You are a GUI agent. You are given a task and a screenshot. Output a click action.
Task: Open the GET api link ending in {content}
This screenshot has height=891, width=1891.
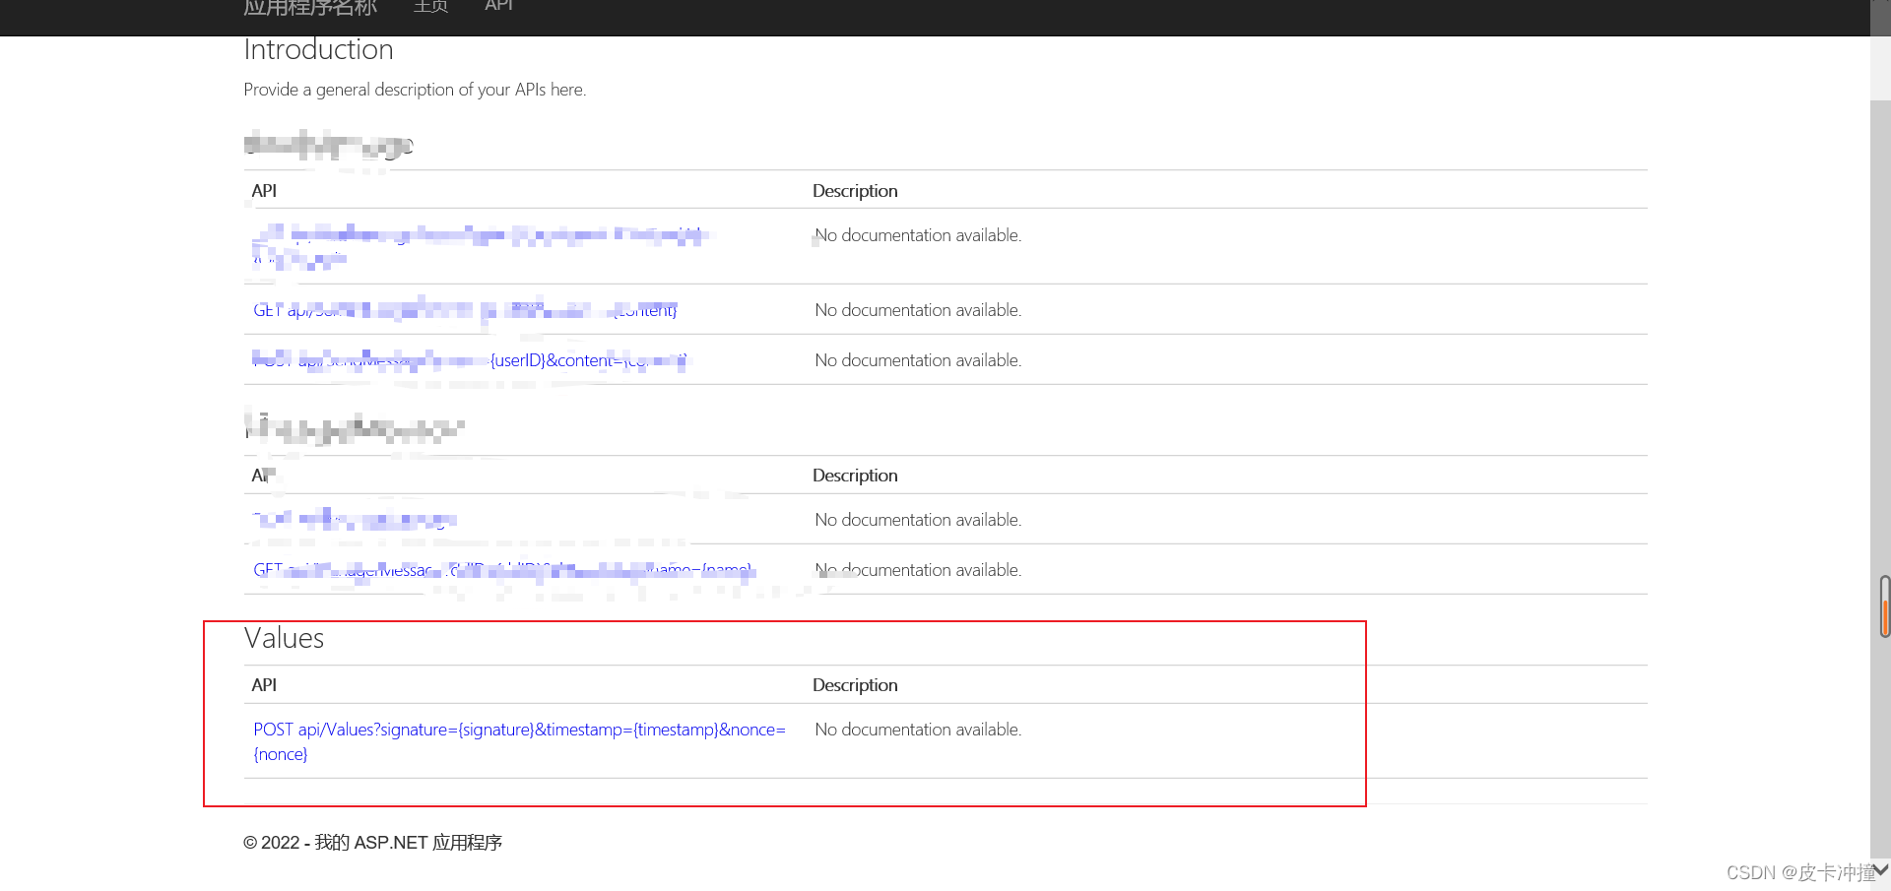[x=465, y=310]
